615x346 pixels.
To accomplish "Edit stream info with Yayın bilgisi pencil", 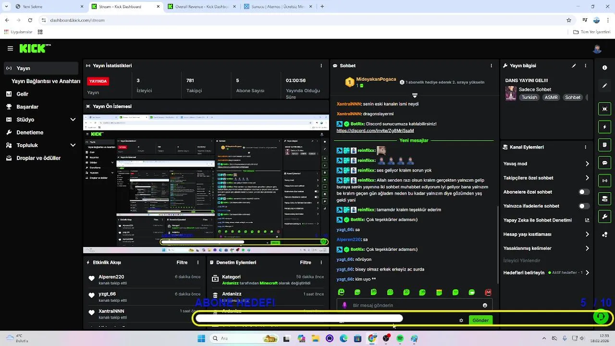I will coord(574,66).
